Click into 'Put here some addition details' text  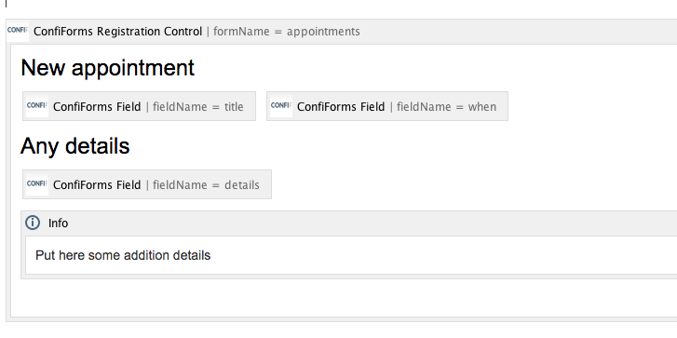pos(123,255)
